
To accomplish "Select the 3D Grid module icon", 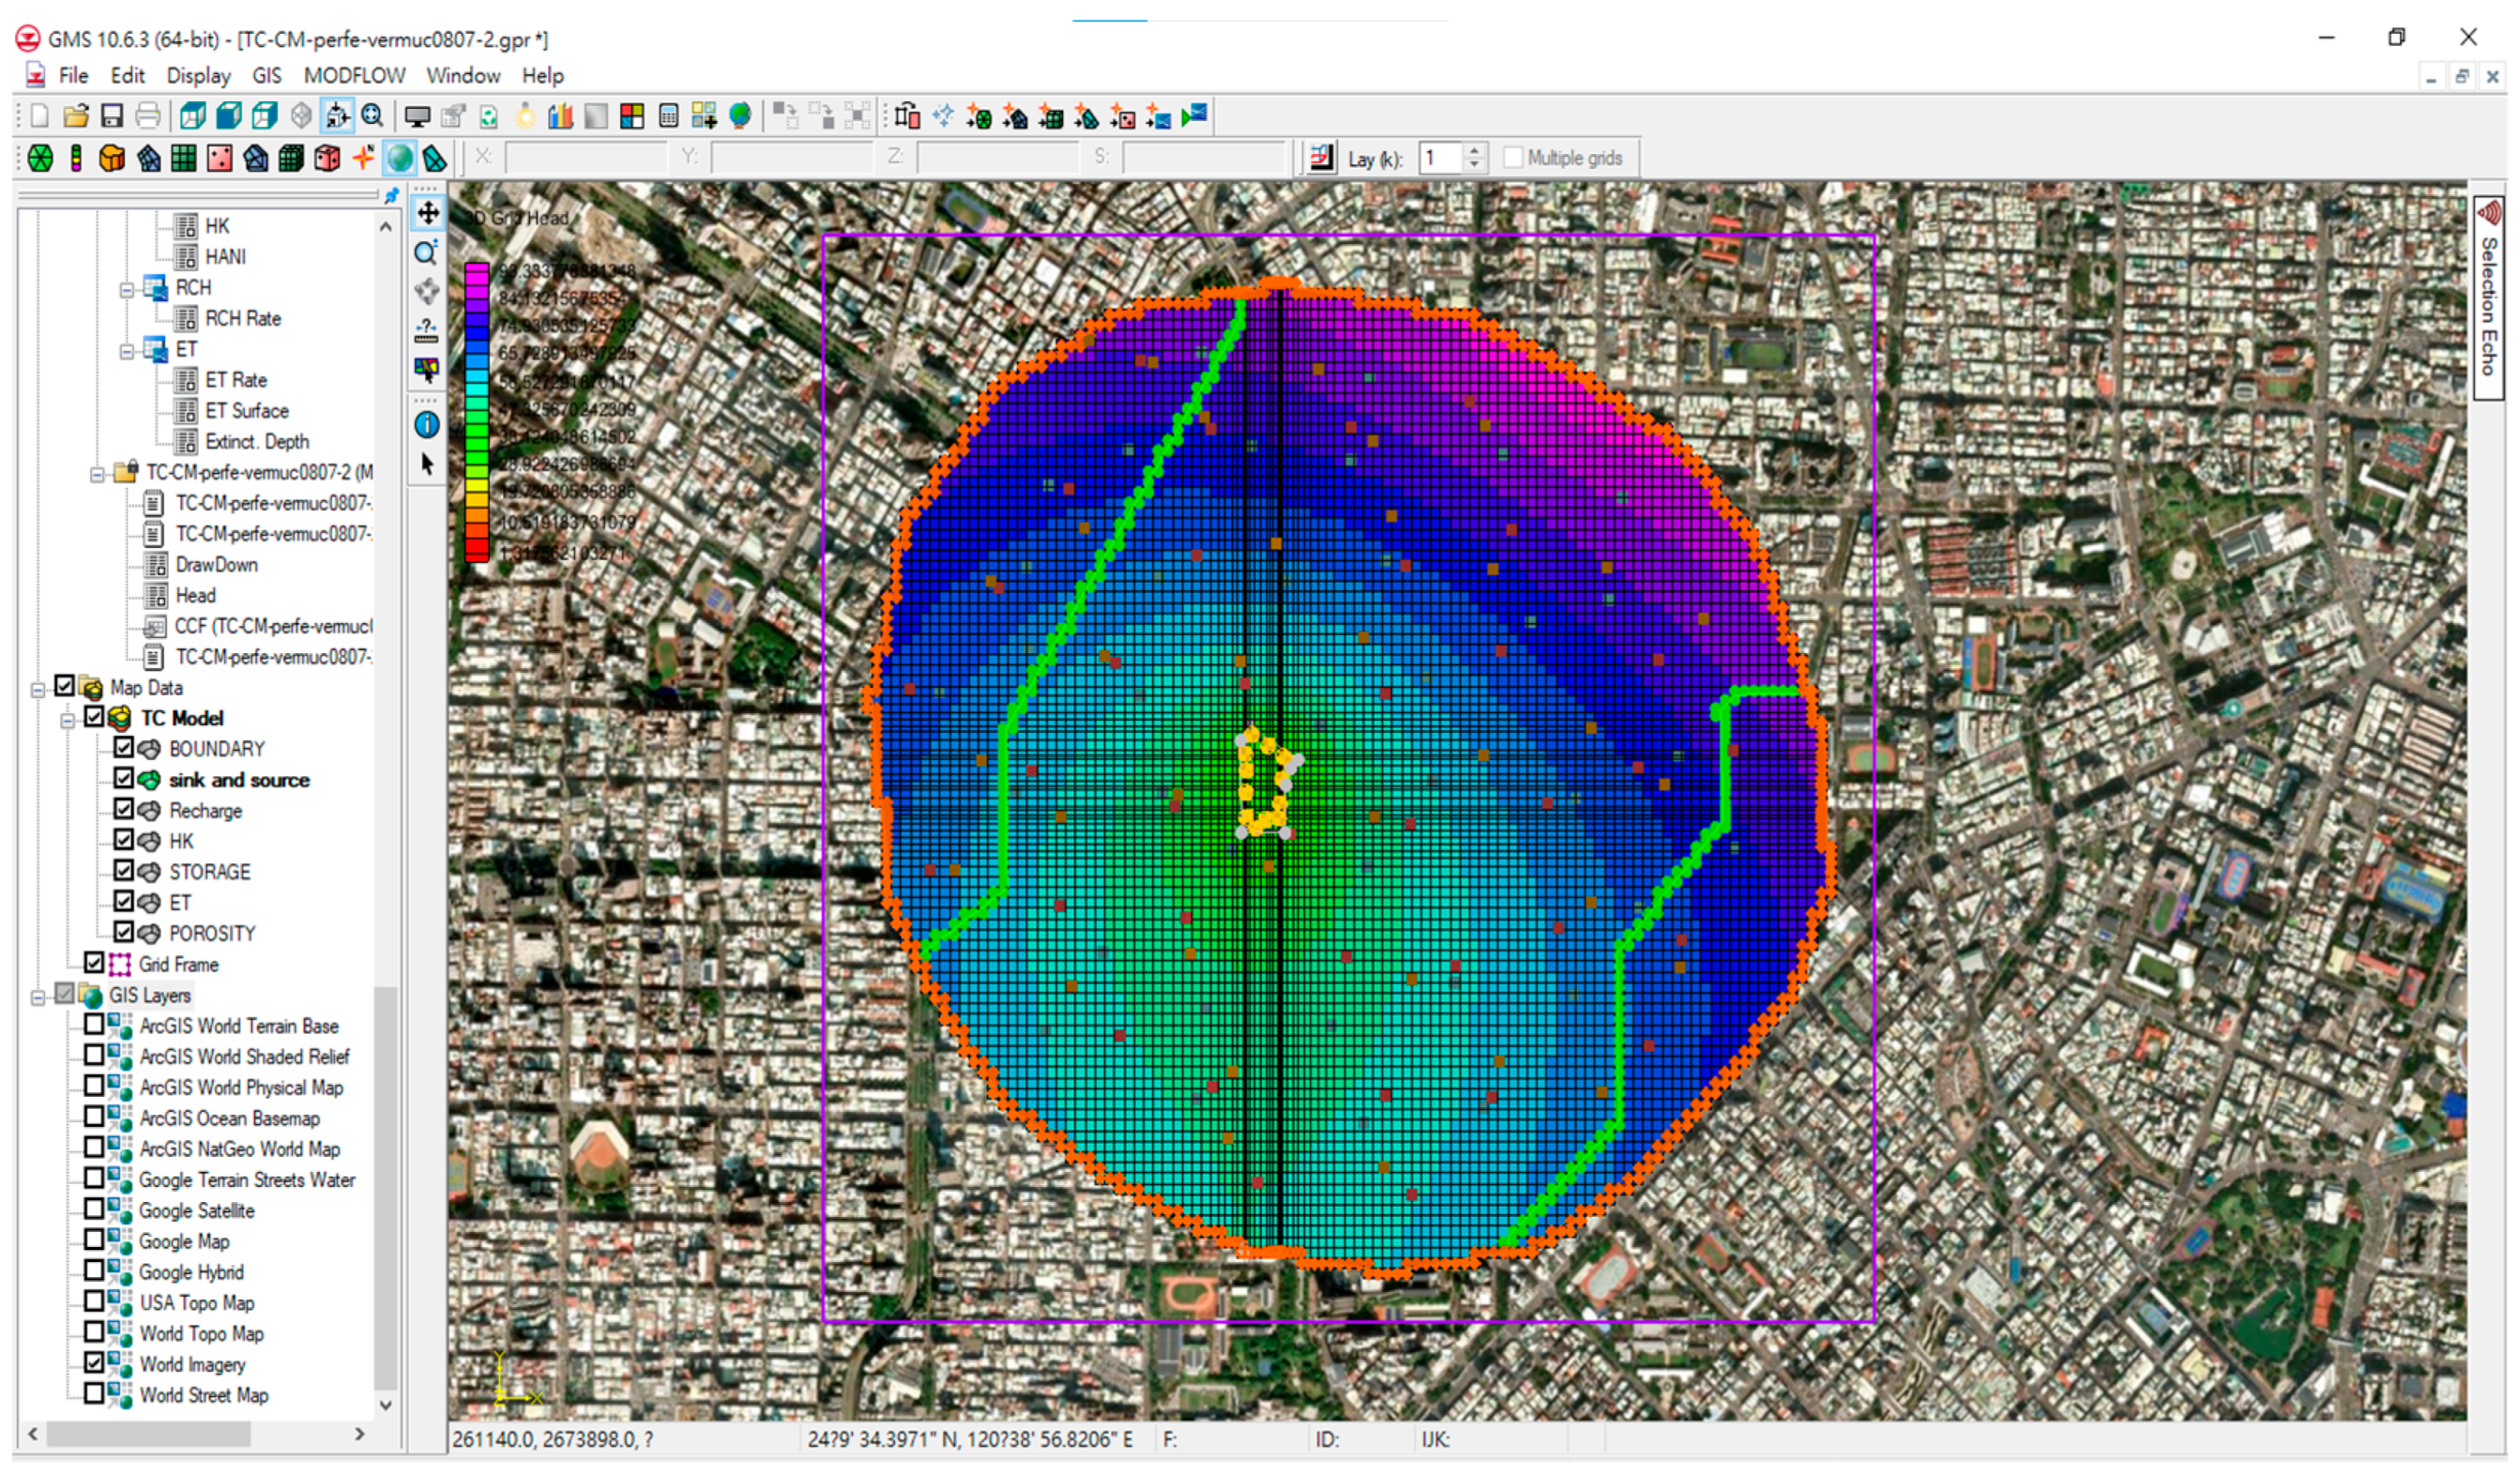I will [x=291, y=158].
